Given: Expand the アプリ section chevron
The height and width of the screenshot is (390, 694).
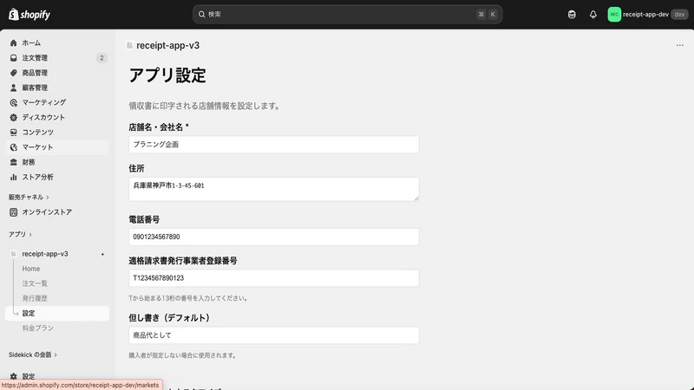Looking at the screenshot, I should pos(30,234).
